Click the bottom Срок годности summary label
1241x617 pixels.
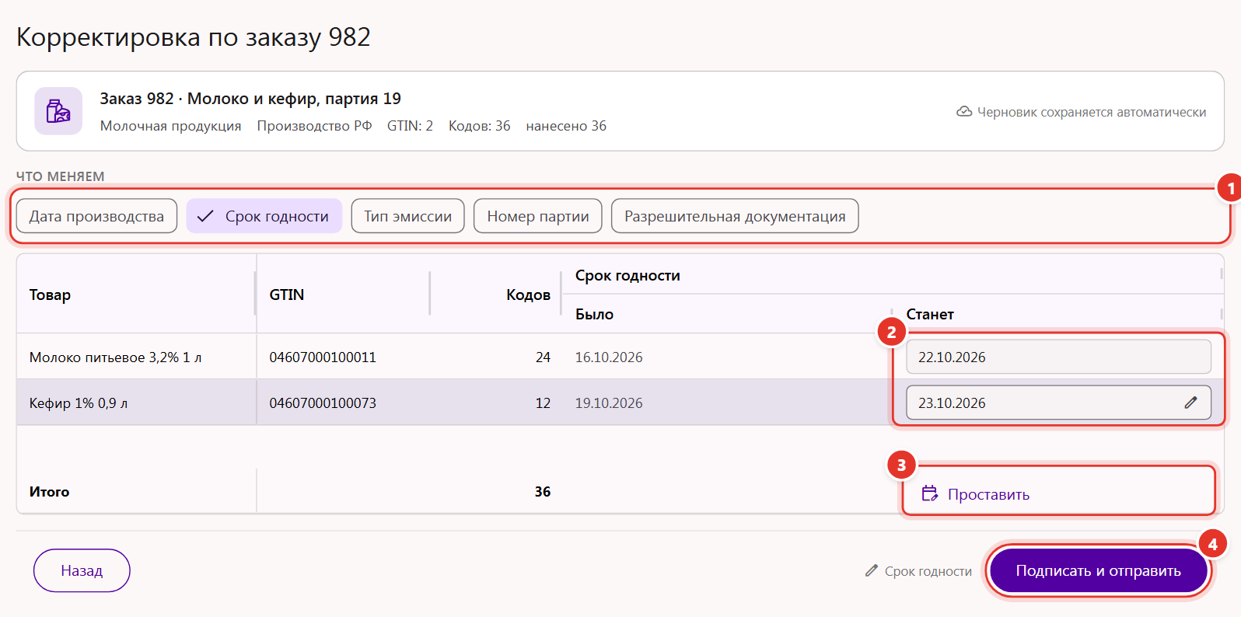tap(928, 571)
